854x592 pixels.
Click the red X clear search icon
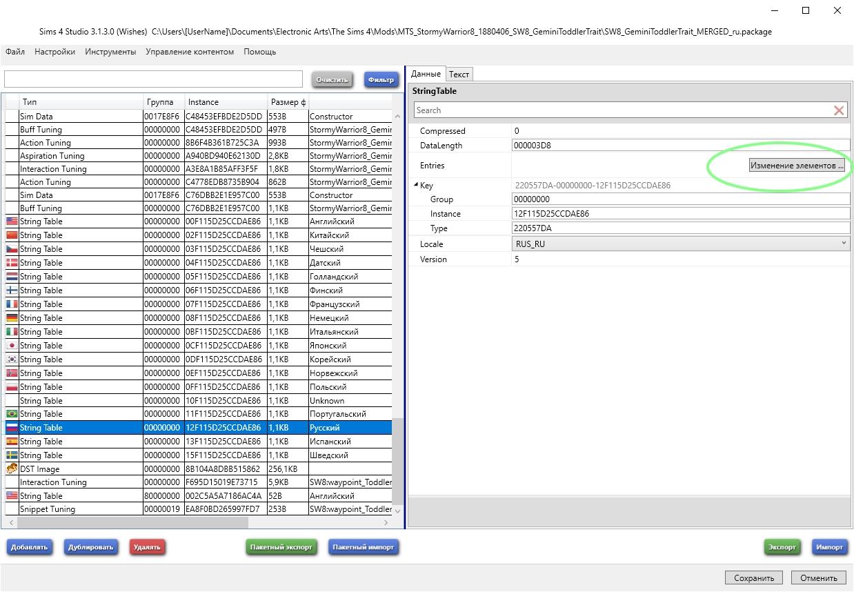click(839, 110)
